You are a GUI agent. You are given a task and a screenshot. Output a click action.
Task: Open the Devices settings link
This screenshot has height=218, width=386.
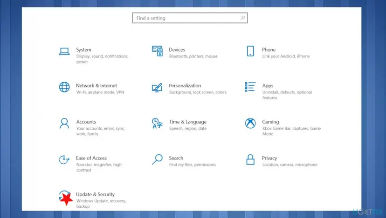[177, 50]
